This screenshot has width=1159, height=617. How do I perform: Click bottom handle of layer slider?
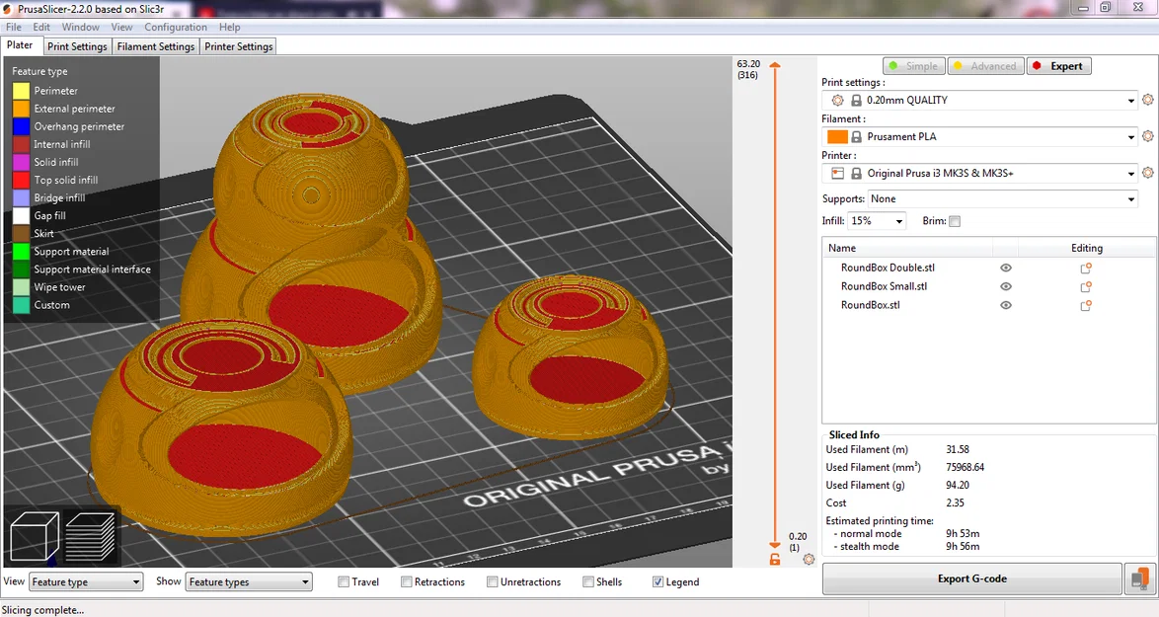click(775, 546)
